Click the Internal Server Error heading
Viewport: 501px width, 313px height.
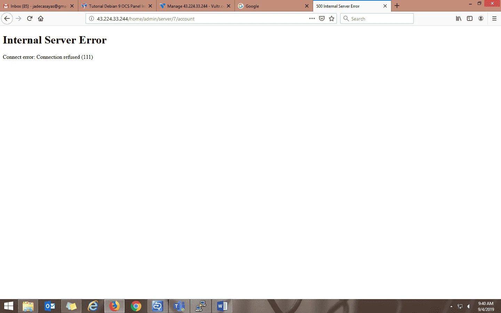coord(55,40)
